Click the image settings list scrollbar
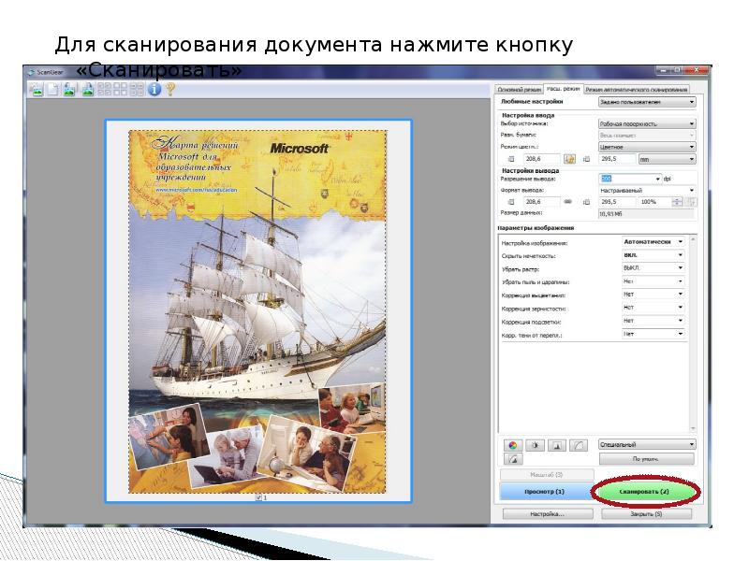 point(693,334)
